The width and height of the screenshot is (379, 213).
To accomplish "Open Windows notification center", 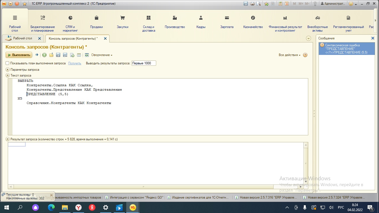I will coord(370,207).
